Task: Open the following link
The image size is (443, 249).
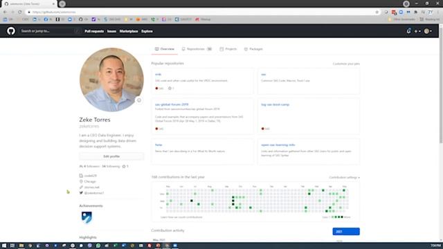Action: click(111, 166)
